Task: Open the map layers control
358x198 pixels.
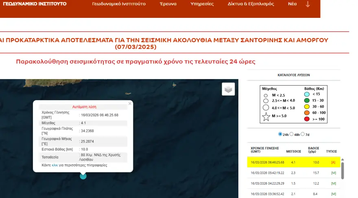Action: click(x=228, y=89)
